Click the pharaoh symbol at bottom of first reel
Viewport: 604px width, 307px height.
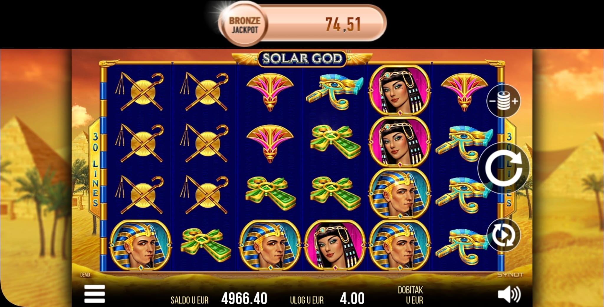point(140,245)
